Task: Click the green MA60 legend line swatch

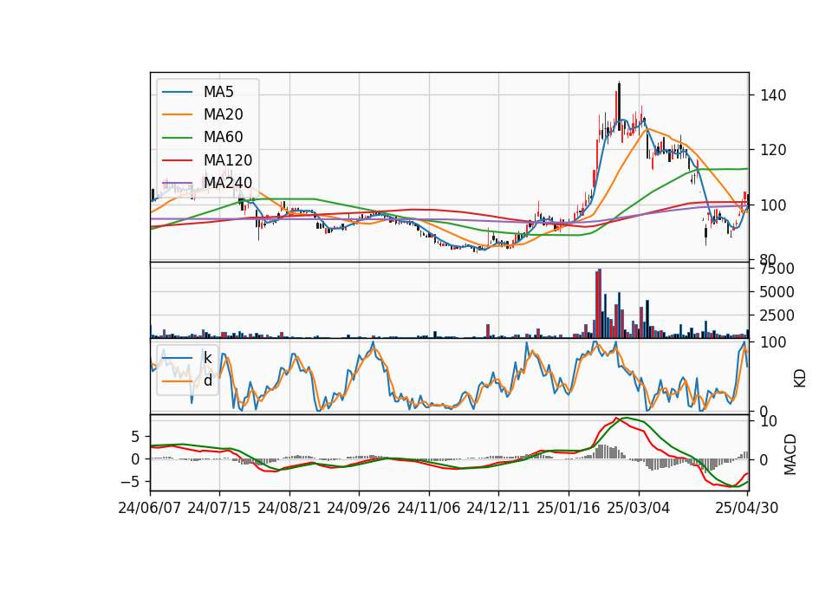Action: pyautogui.click(x=177, y=138)
